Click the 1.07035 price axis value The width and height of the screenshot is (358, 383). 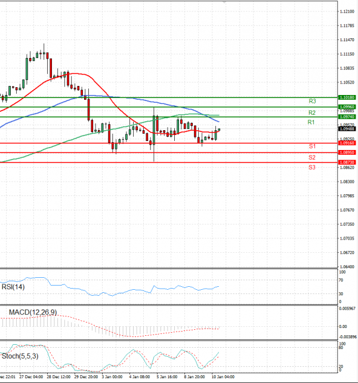pos(347,238)
